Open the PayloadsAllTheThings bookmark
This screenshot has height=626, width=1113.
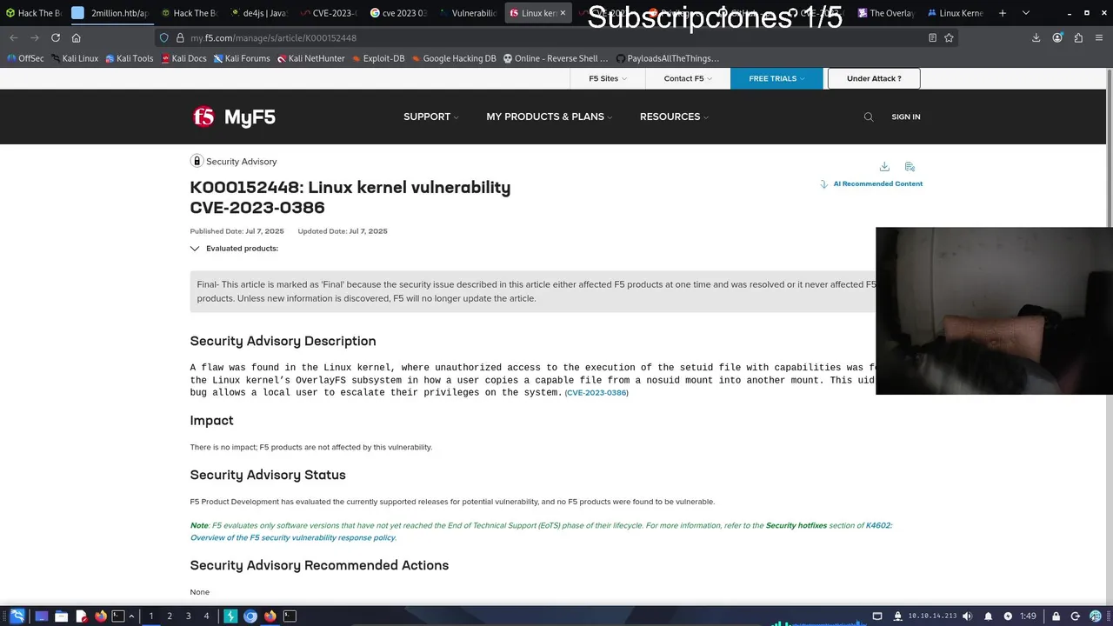[668, 58]
